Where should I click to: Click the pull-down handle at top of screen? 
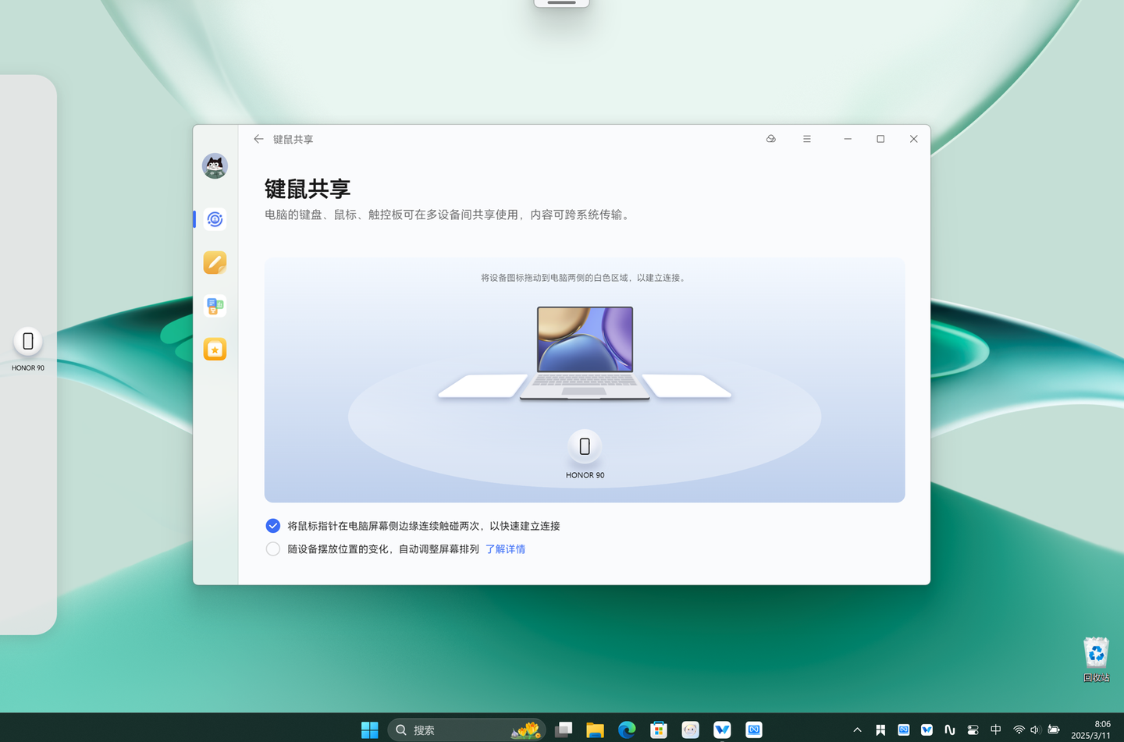tap(561, 3)
